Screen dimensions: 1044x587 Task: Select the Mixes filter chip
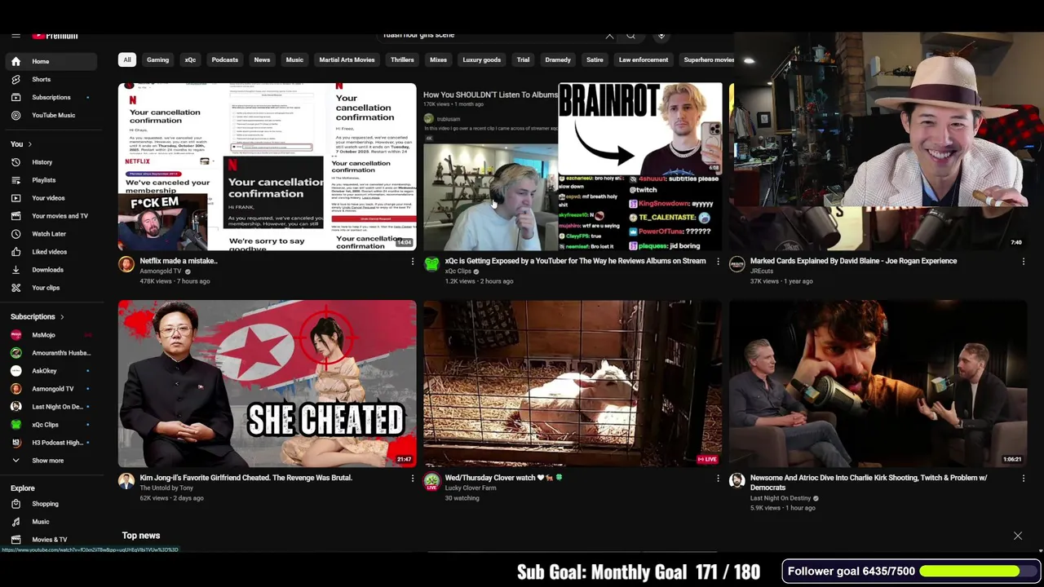click(438, 60)
